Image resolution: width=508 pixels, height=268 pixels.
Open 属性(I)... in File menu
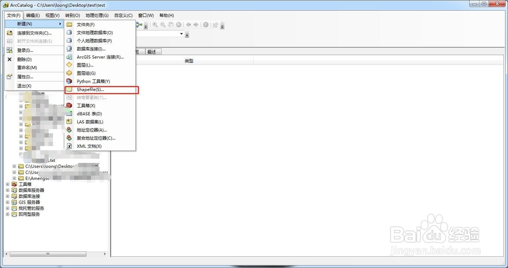35,77
